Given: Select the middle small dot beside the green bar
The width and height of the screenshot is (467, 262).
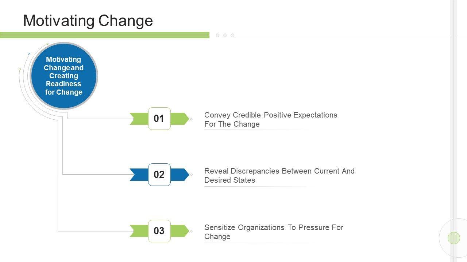Looking at the screenshot, I should (x=225, y=35).
